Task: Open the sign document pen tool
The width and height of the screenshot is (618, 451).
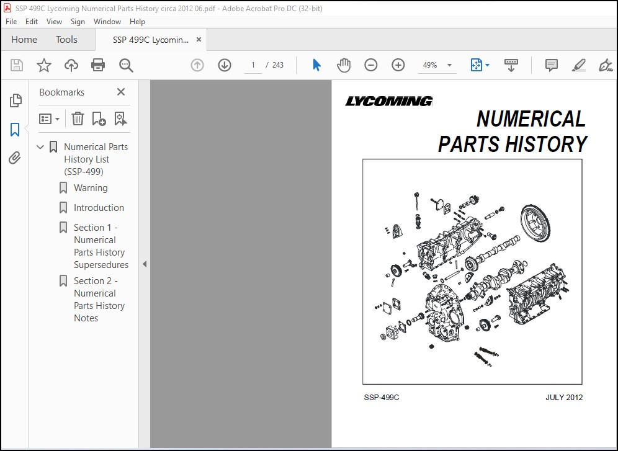Action: click(x=606, y=65)
